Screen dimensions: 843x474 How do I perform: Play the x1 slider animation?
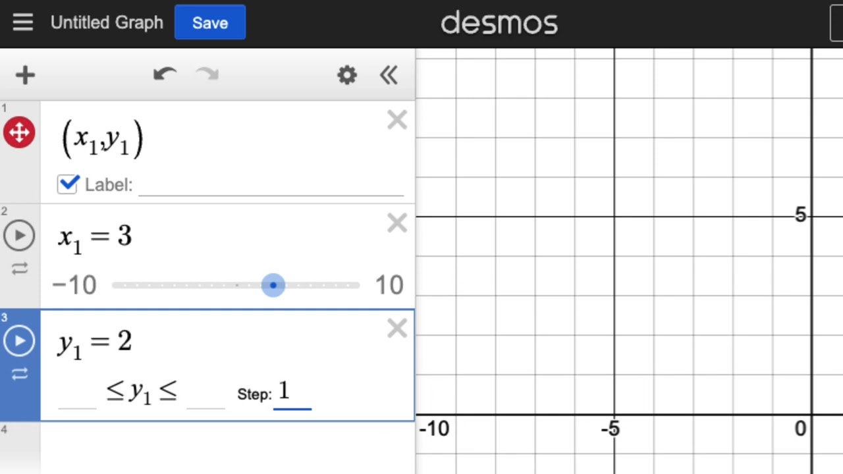tap(19, 236)
